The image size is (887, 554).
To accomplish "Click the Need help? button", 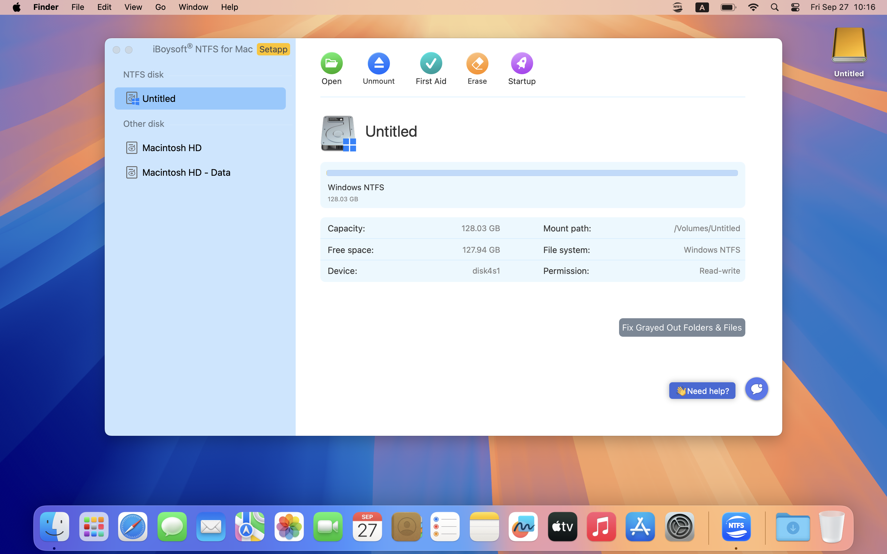I will coord(702,391).
